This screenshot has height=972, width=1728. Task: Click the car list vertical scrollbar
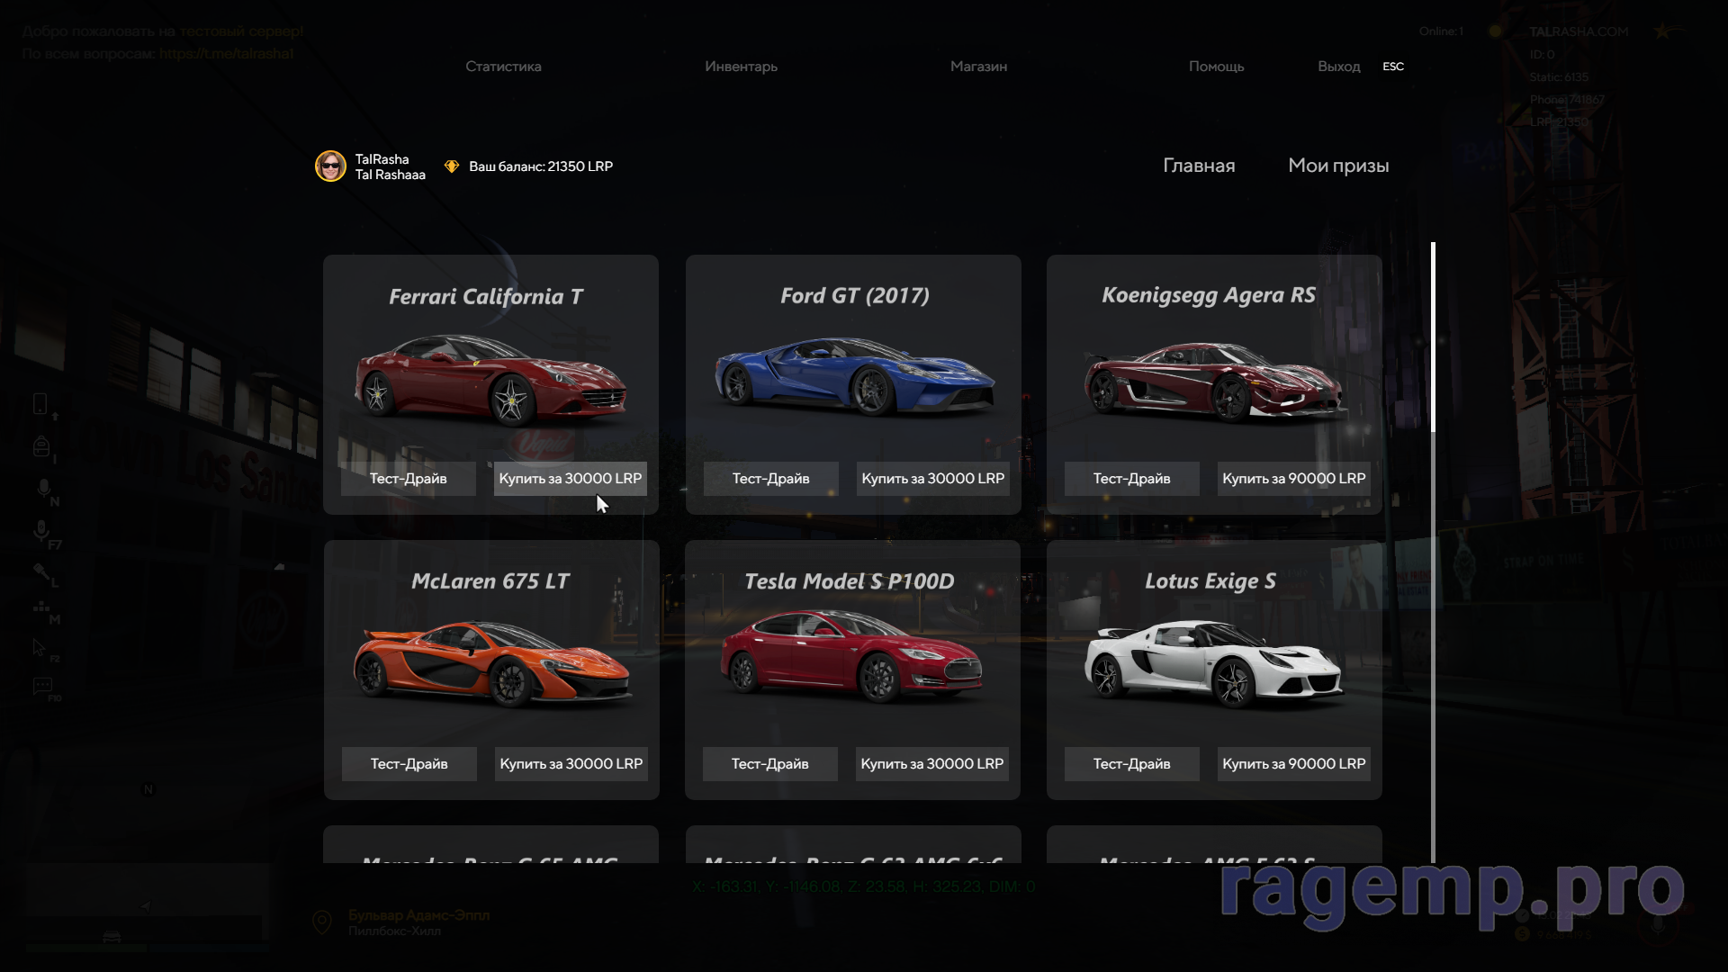click(1433, 553)
